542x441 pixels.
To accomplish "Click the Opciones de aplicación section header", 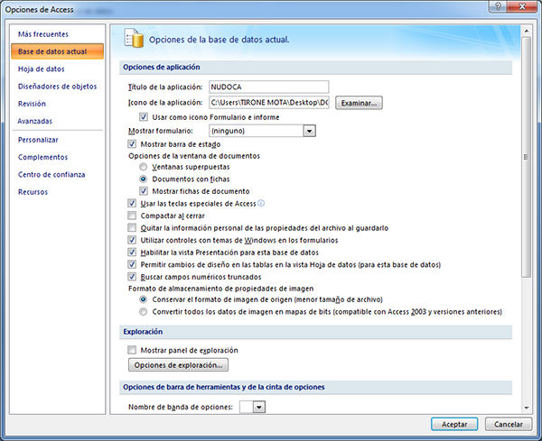I will (315, 68).
